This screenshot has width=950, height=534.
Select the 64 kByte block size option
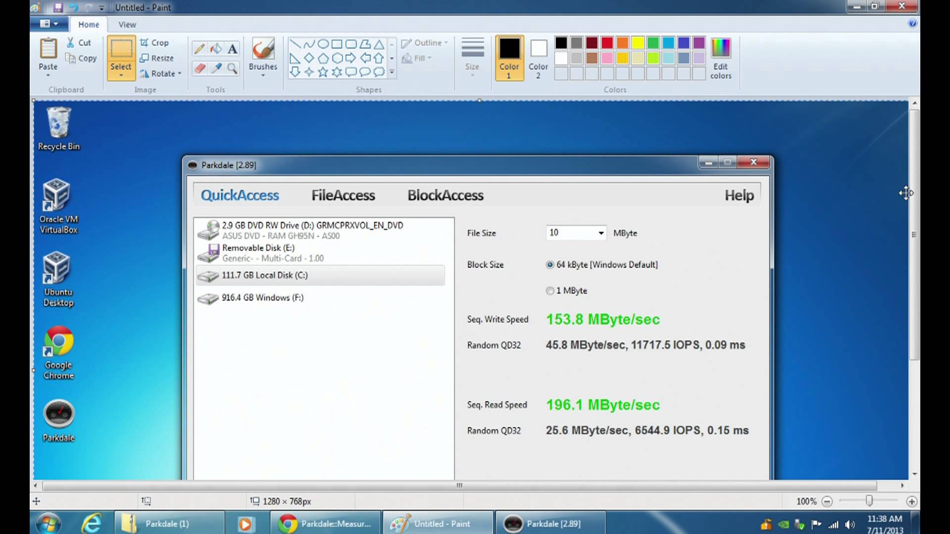[550, 265]
